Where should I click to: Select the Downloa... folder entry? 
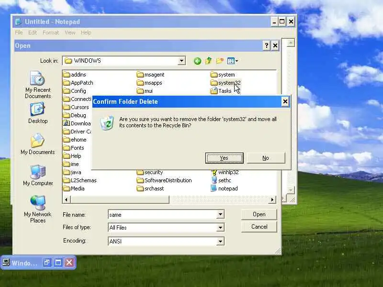click(77, 123)
